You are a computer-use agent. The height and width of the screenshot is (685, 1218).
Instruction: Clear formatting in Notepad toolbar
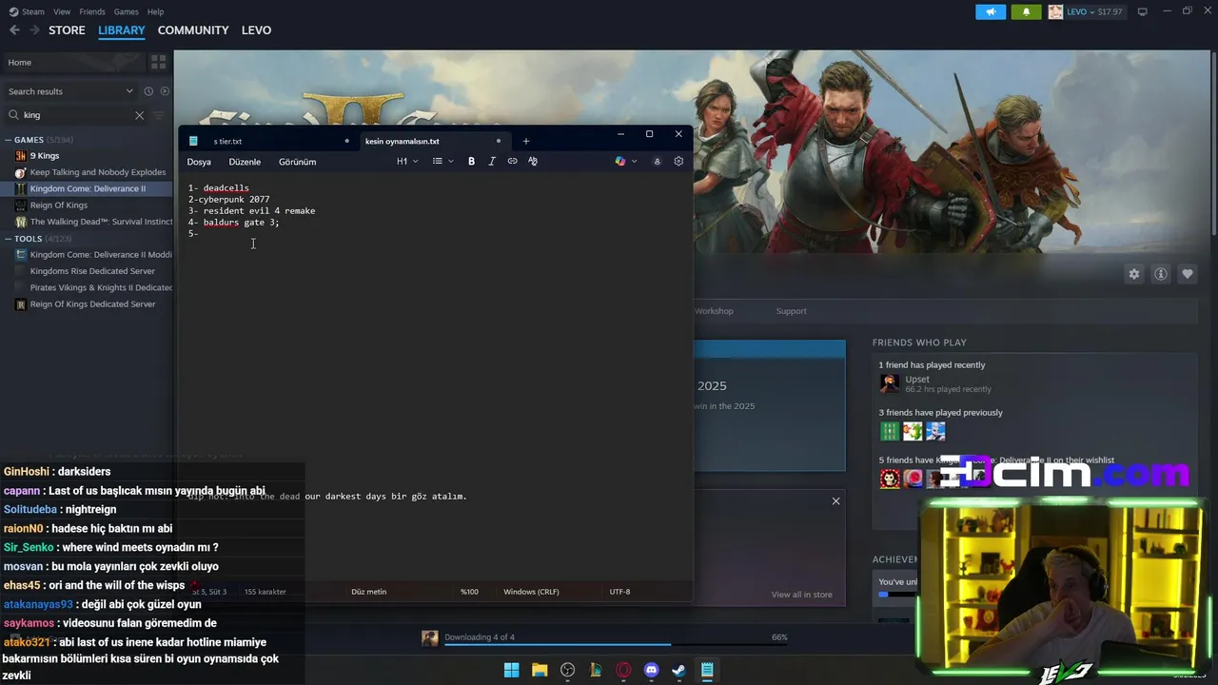coord(533,162)
